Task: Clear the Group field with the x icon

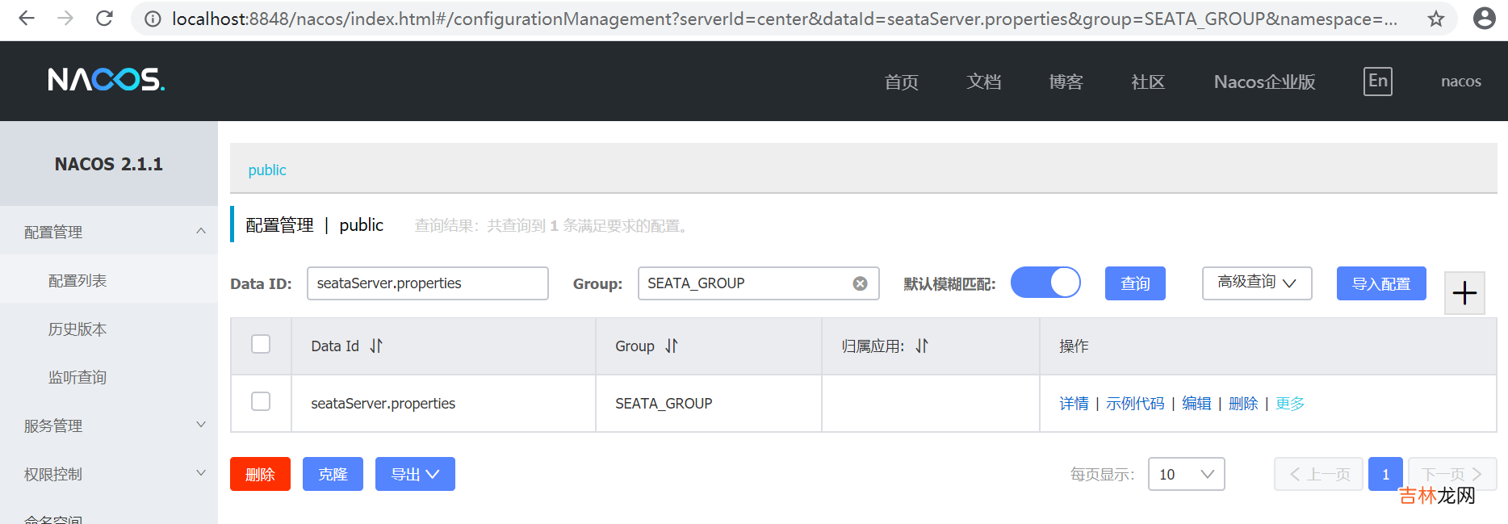Action: (860, 283)
